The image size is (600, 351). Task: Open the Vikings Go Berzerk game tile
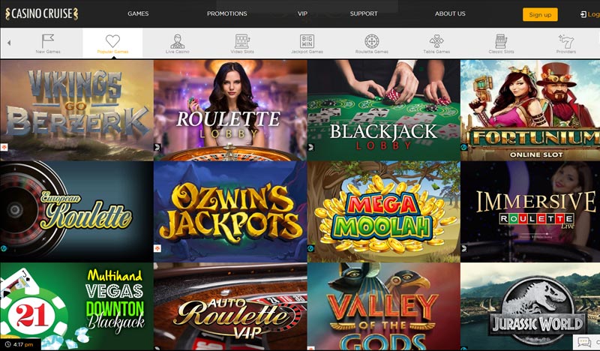pyautogui.click(x=76, y=110)
